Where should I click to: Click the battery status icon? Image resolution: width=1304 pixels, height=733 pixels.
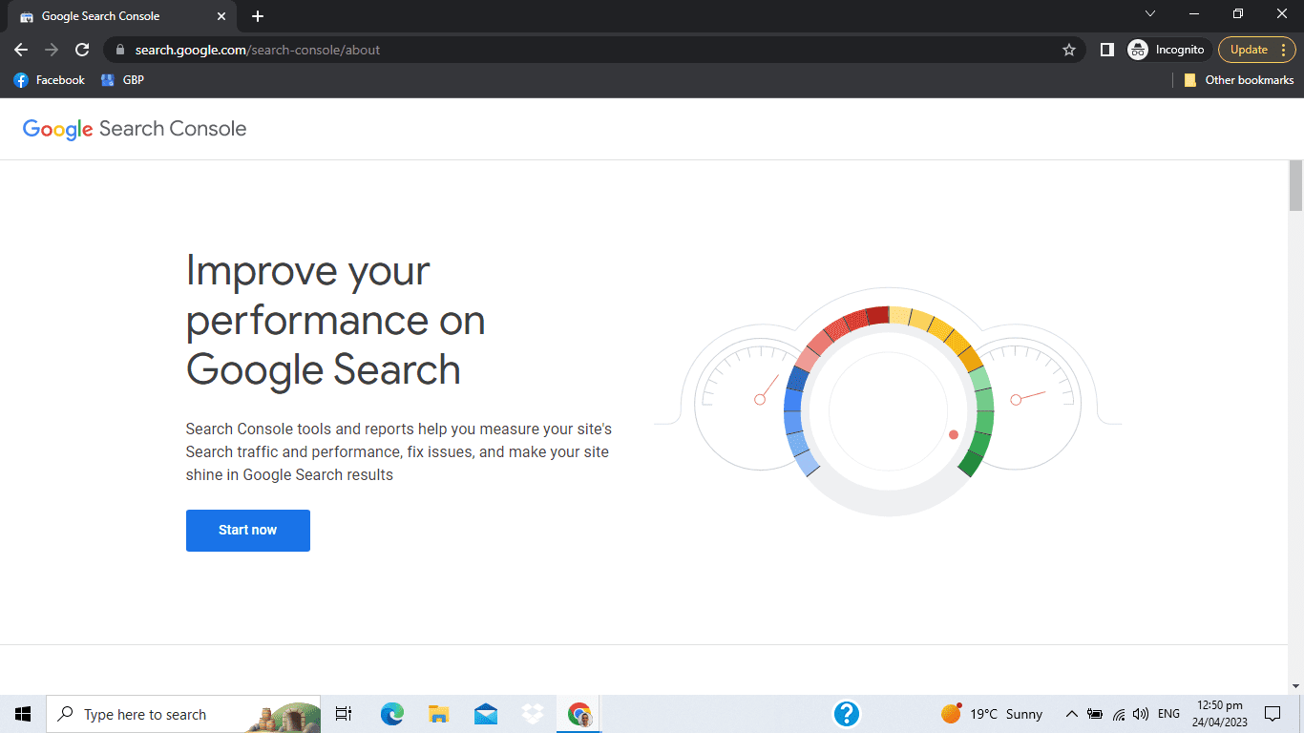pos(1095,714)
